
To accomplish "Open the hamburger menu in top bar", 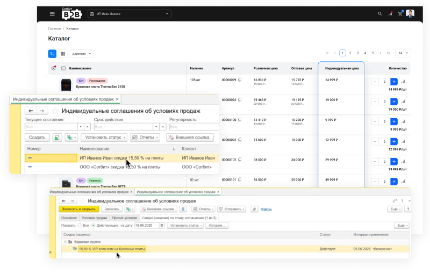I will [52, 13].
